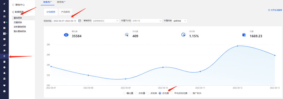Open the shield security sidebar icon
The image size is (283, 99).
[4, 22]
